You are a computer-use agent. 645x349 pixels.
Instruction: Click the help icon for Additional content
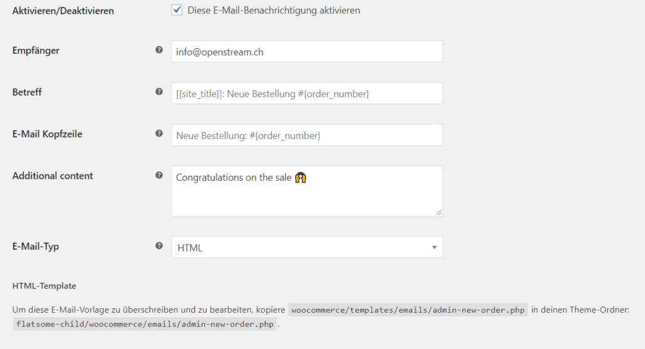(x=159, y=175)
